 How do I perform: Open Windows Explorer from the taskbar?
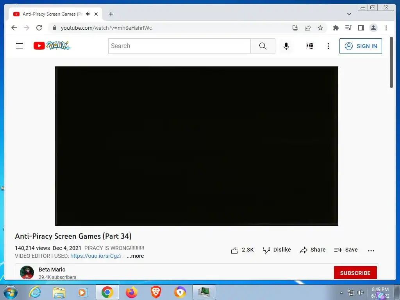point(59,292)
